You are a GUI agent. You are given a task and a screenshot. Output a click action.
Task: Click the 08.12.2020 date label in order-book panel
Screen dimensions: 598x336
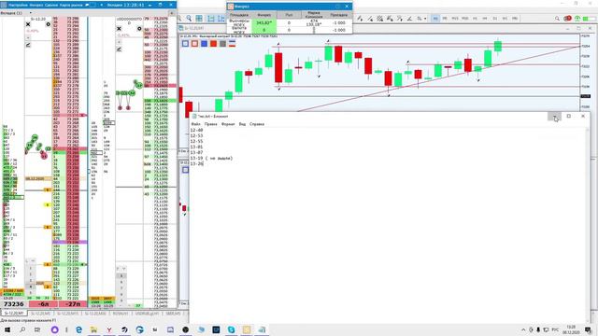point(35,178)
